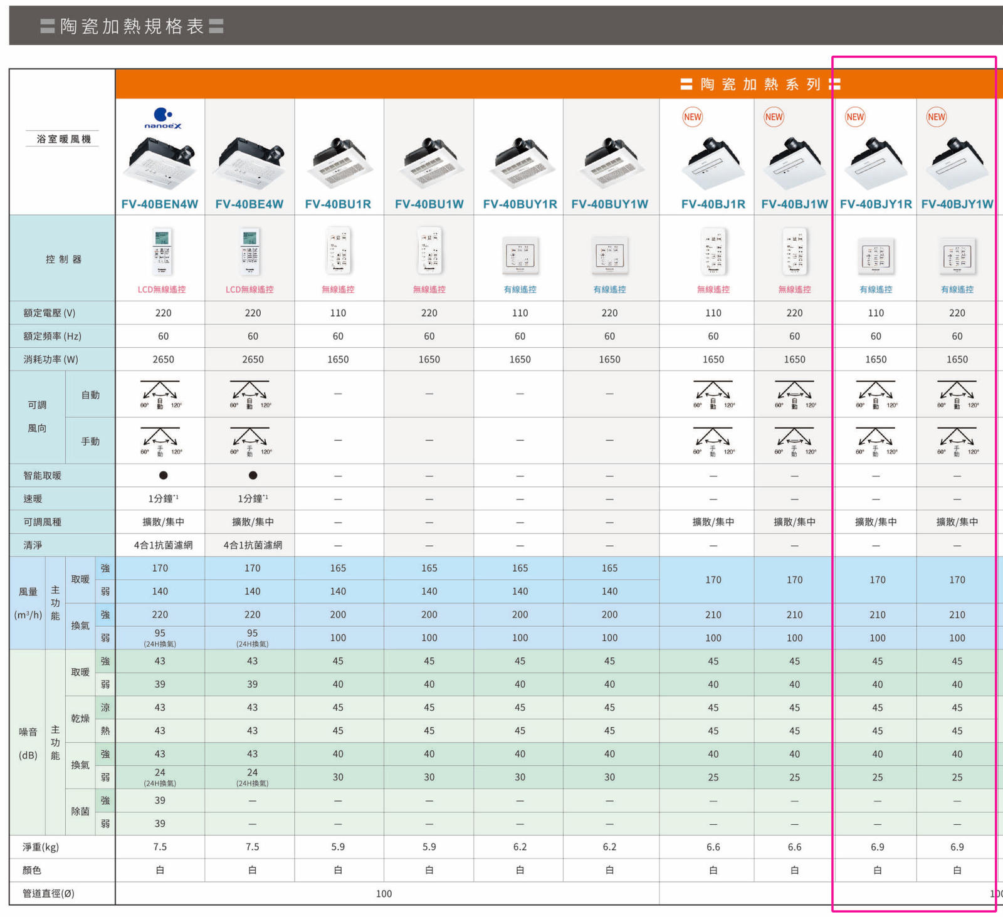Screen dimensions: 1003x917
Task: Select the FV-40BUY1W heater product image
Action: (610, 163)
